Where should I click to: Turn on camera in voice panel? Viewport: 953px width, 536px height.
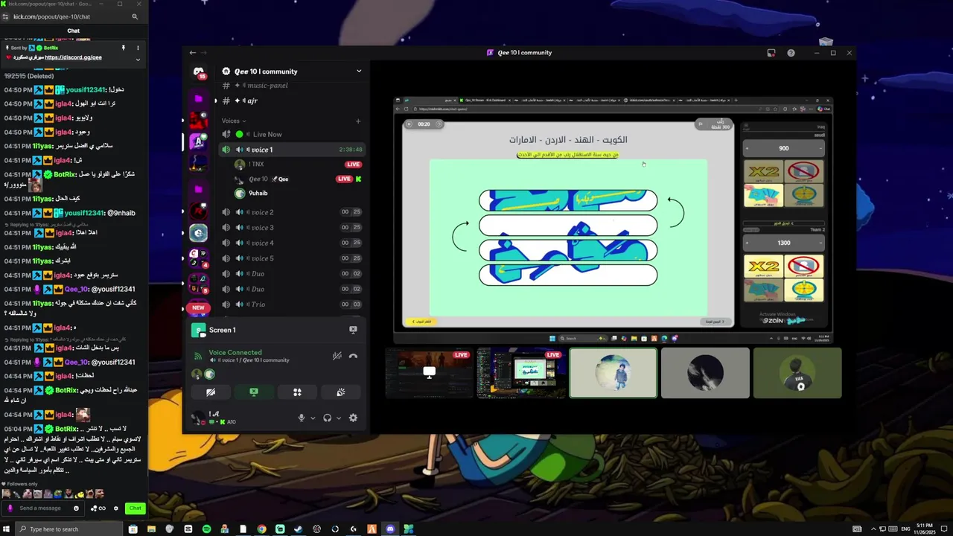211,392
